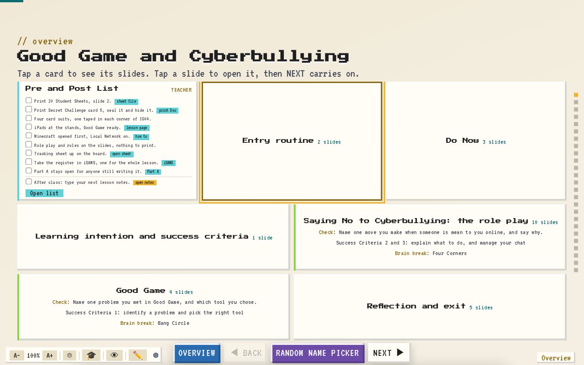Check 'iPads at the stands' checkbox
Image resolution: width=584 pixels, height=365 pixels.
point(29,127)
